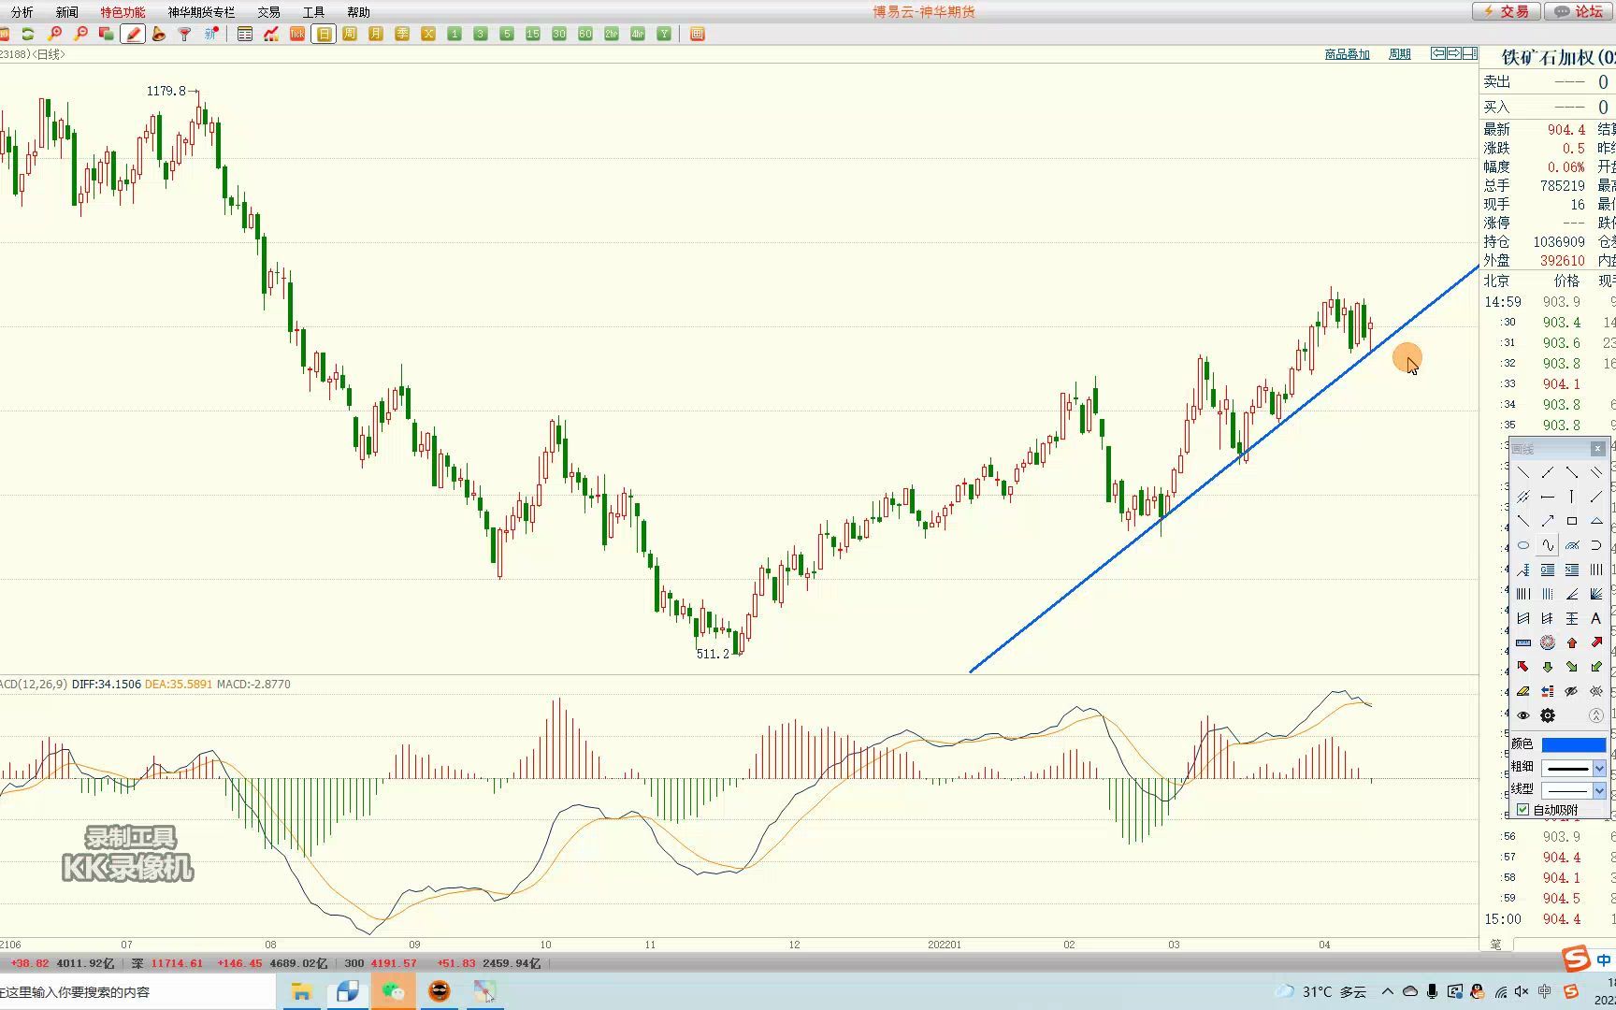
Task: Select the daily 日 period button
Action: (x=324, y=34)
